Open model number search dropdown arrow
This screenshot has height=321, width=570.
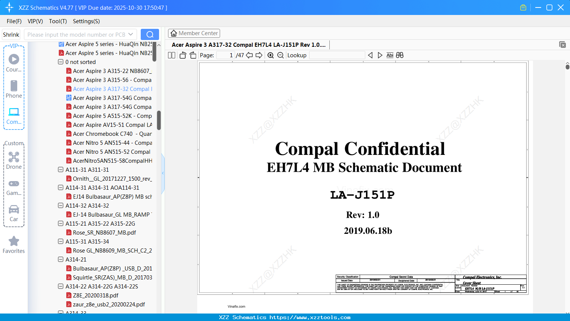pos(131,34)
